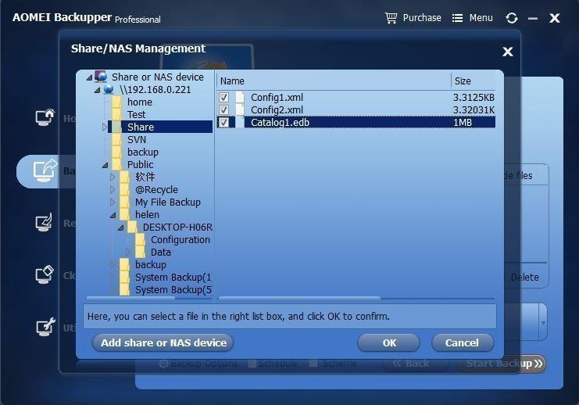Screen dimensions: 579x405
Task: Expand the 软件 folder node
Action: coord(113,177)
